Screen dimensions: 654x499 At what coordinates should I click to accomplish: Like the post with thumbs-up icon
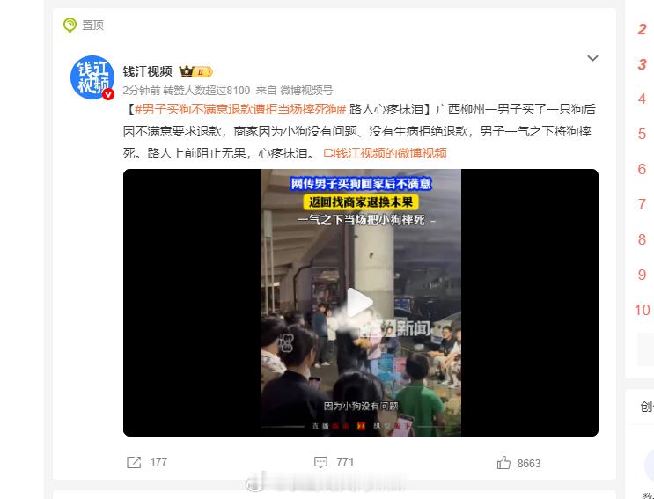coord(503,462)
